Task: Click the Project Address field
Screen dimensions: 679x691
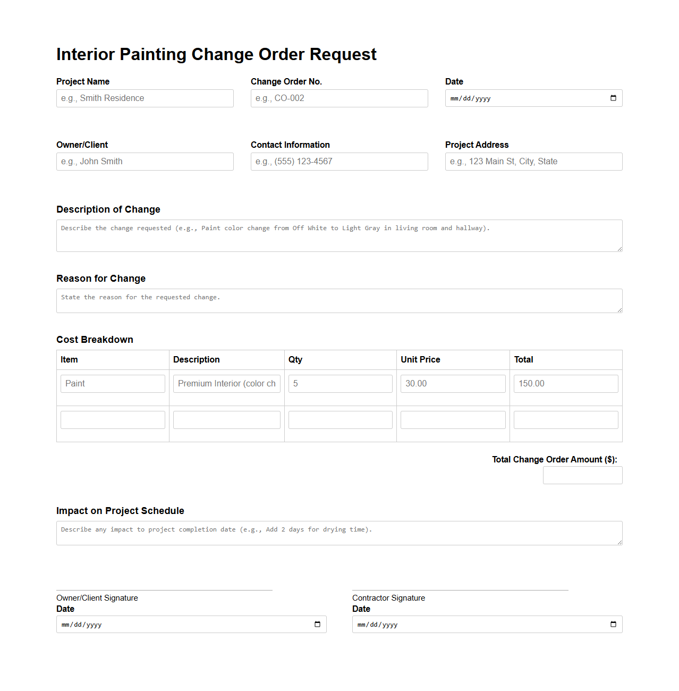Action: tap(533, 161)
